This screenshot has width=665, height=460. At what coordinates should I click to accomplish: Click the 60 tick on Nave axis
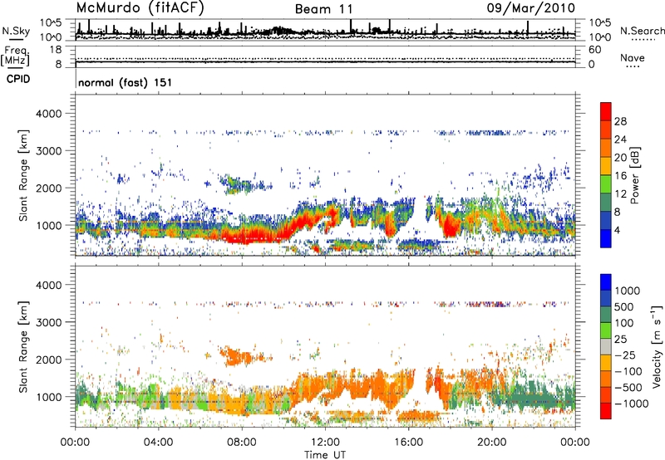(x=594, y=50)
